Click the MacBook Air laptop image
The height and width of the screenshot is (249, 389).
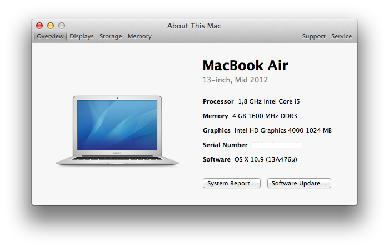pyautogui.click(x=117, y=131)
